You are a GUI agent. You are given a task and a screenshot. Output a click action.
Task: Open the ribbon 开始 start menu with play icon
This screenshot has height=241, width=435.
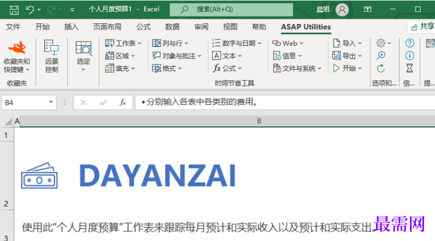[x=347, y=68]
